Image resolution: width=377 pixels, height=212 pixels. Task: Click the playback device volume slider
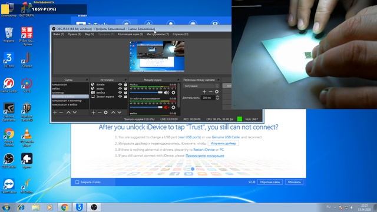point(146,107)
